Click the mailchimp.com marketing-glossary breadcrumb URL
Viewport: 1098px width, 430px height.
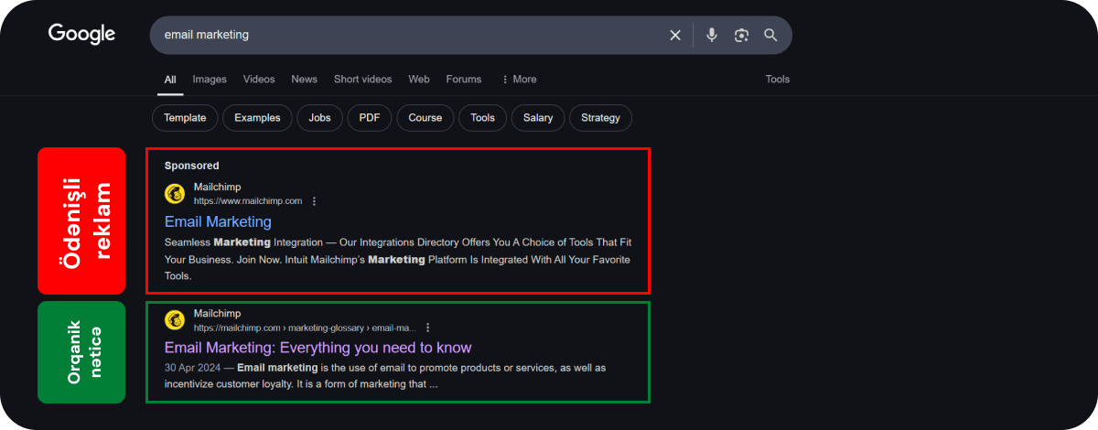(x=305, y=328)
